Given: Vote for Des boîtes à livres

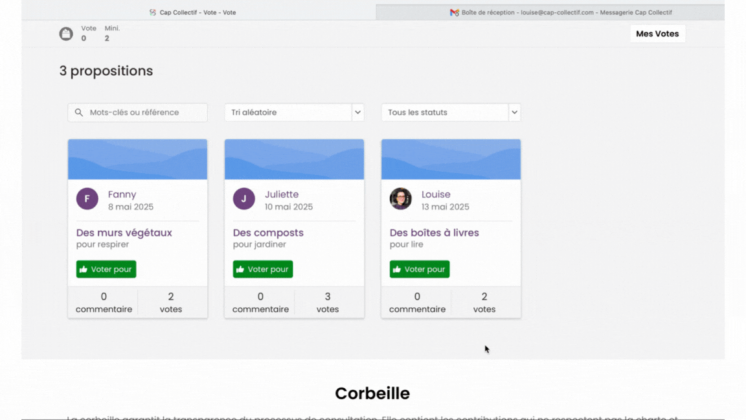Looking at the screenshot, I should [419, 269].
